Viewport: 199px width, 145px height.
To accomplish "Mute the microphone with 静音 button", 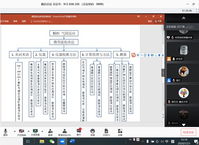I will point(6,132).
